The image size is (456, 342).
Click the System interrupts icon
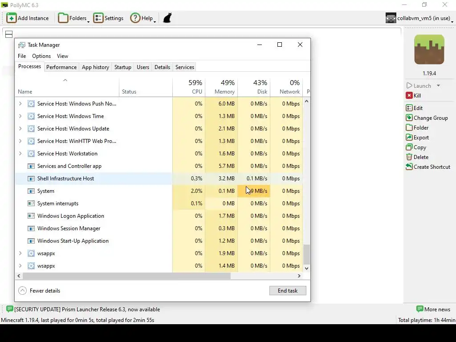(31, 204)
